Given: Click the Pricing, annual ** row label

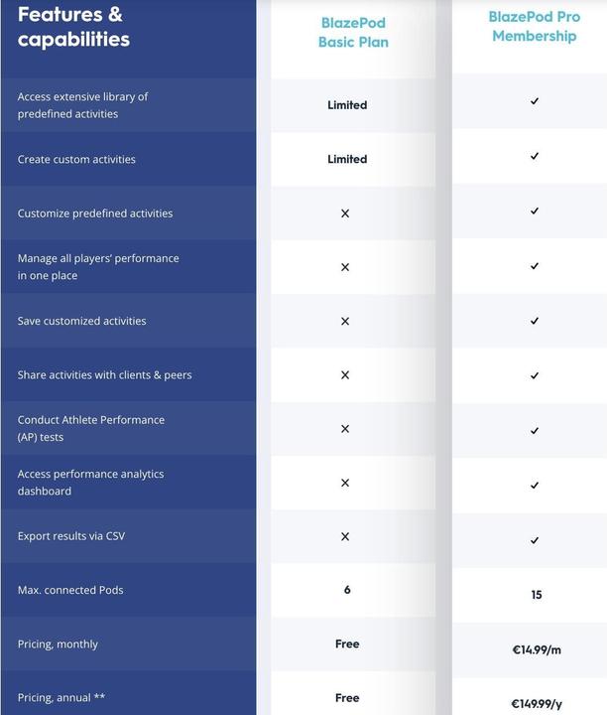Looking at the screenshot, I should [61, 698].
